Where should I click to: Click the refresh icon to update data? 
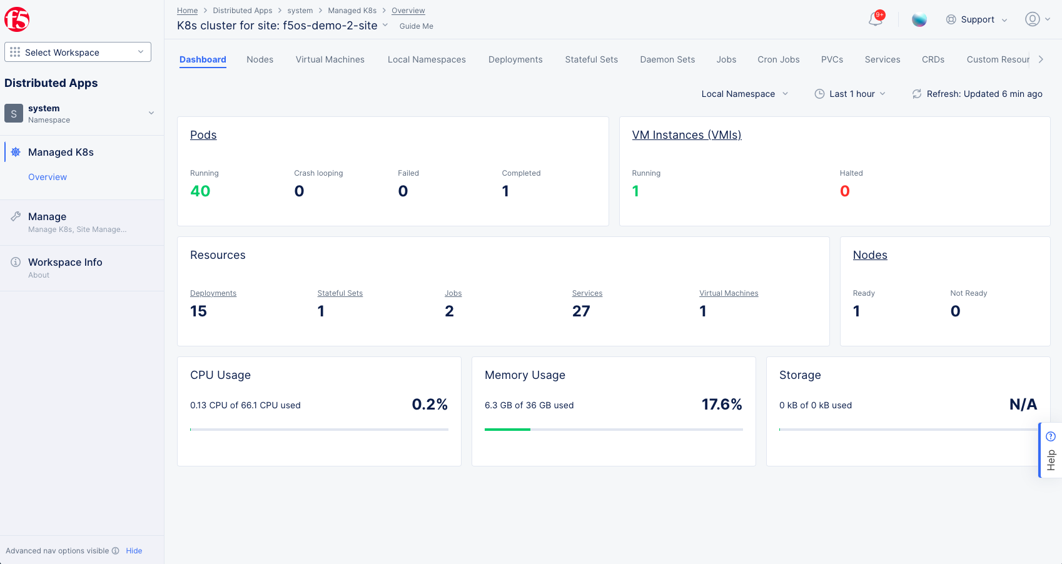click(x=916, y=94)
